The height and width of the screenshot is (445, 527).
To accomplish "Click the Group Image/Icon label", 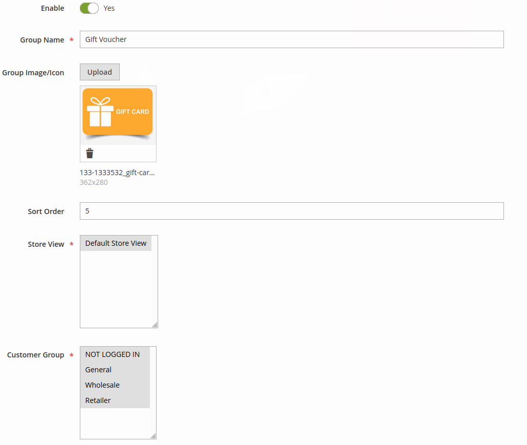I will click(x=33, y=73).
